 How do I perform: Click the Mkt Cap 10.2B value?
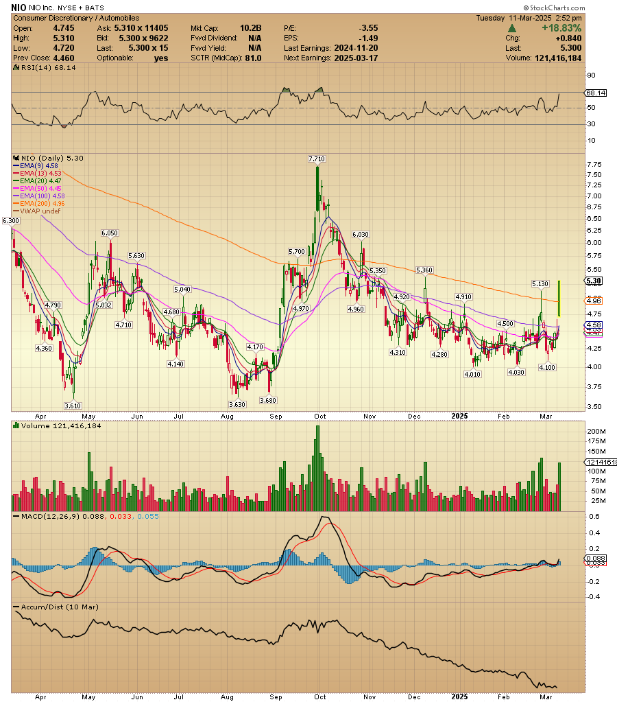tap(250, 28)
